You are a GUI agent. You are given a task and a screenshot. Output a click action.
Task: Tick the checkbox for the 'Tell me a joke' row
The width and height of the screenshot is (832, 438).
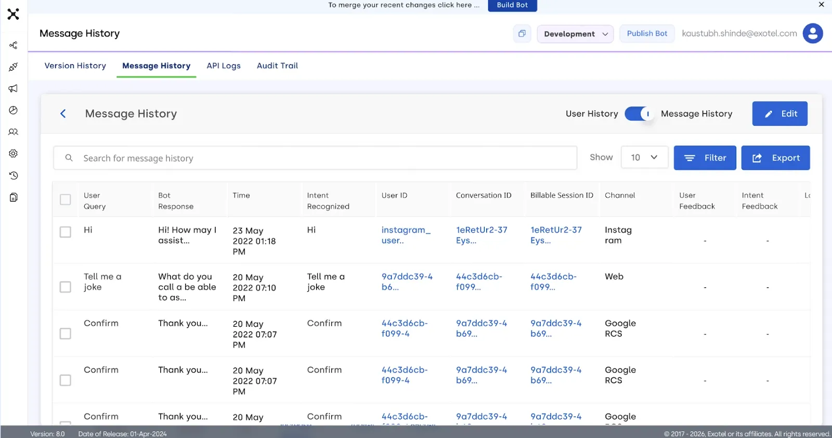[65, 287]
